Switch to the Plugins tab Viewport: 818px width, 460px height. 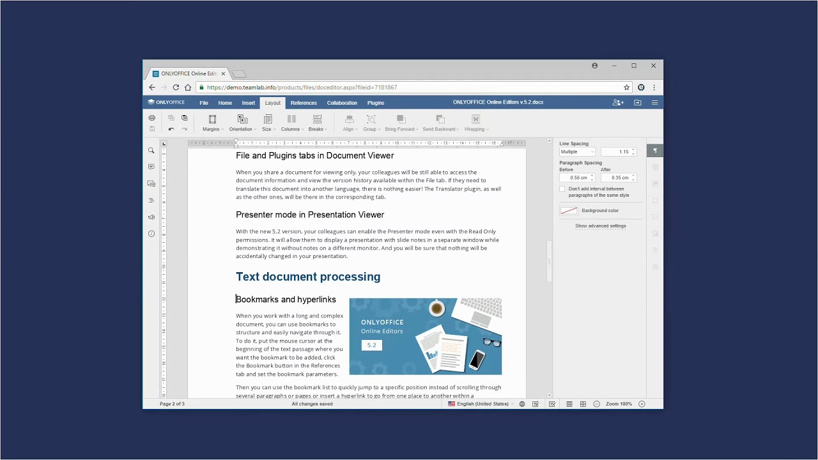point(376,103)
